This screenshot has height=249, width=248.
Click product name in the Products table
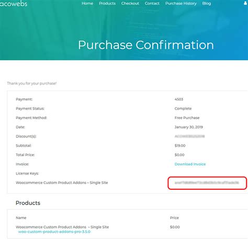click(62, 227)
